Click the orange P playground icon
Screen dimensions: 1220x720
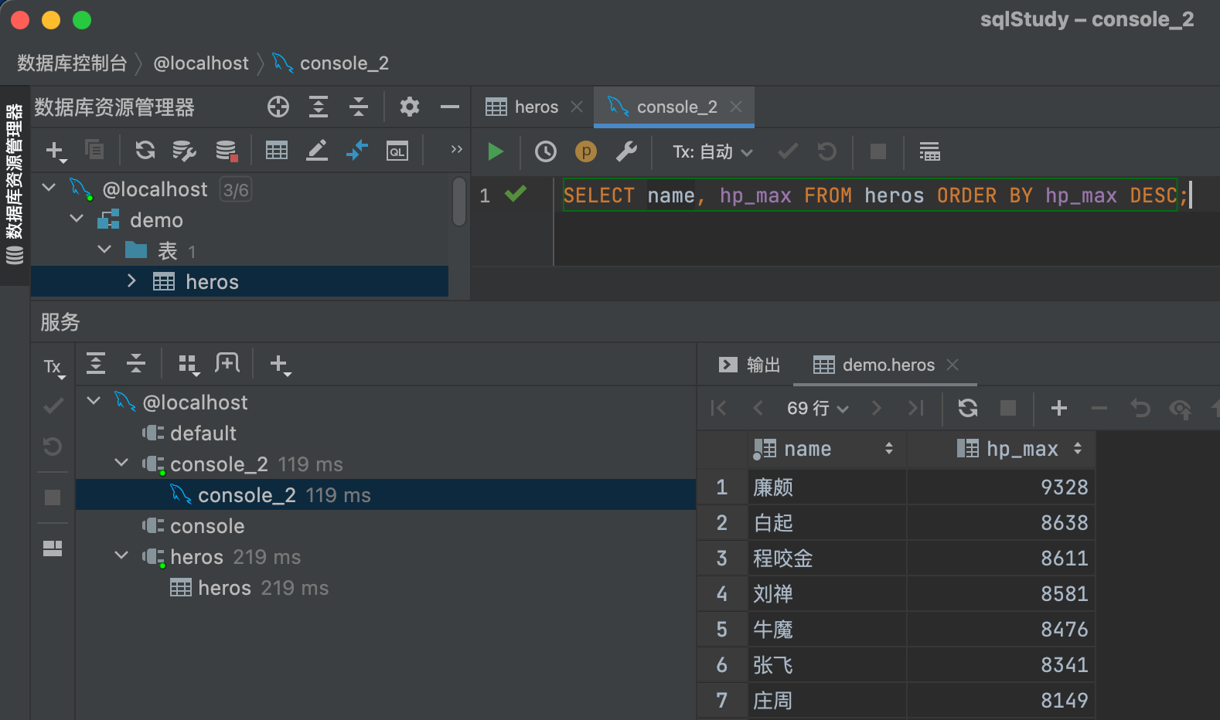586,151
